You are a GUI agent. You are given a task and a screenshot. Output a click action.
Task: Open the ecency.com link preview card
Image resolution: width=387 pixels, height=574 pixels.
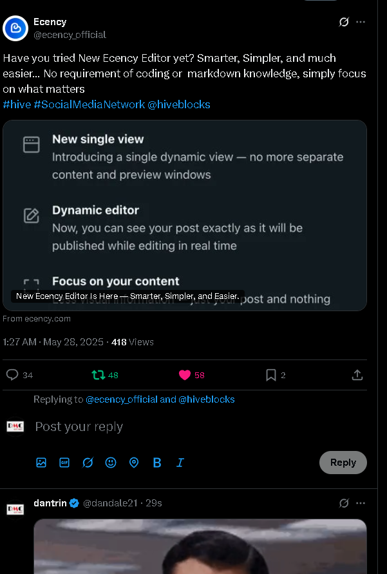[185, 216]
